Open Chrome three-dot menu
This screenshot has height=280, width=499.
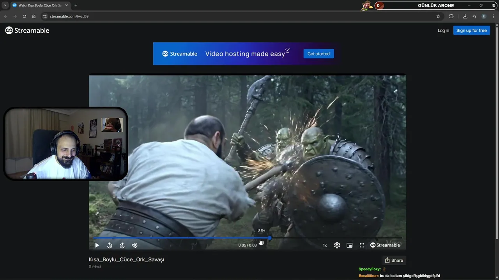494,16
